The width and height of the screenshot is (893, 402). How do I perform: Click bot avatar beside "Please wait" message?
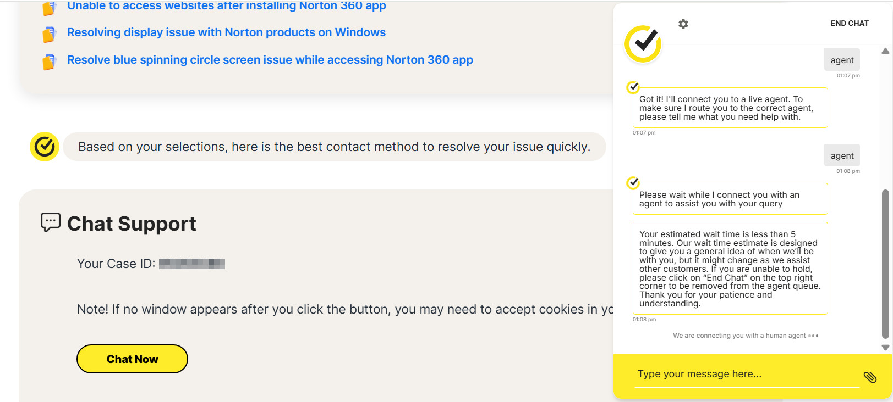pyautogui.click(x=633, y=182)
